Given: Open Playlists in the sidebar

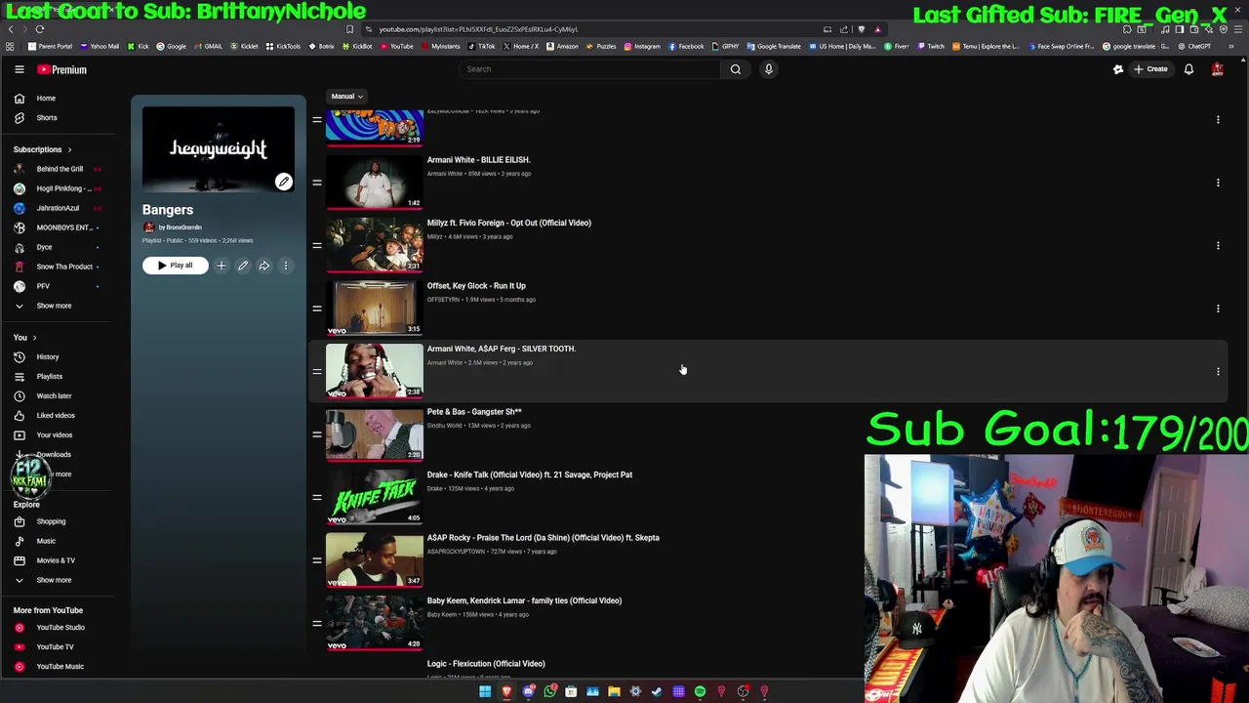Looking at the screenshot, I should pos(49,377).
